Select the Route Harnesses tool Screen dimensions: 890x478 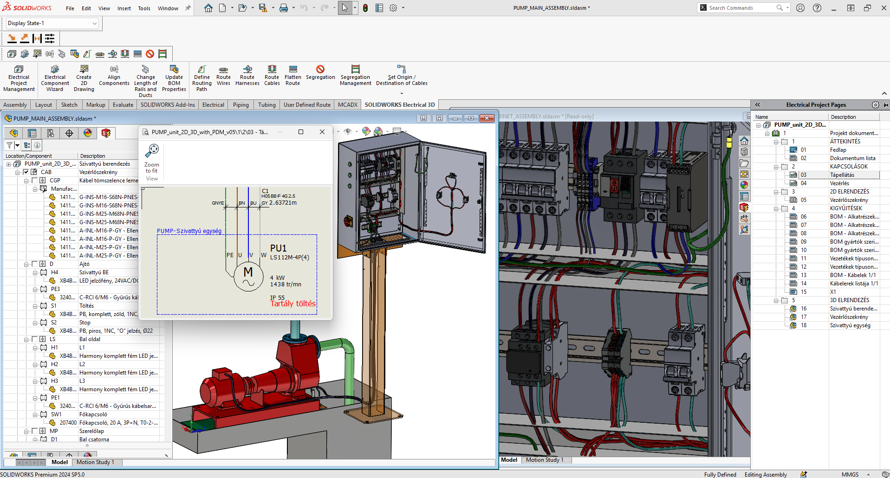pos(247,75)
